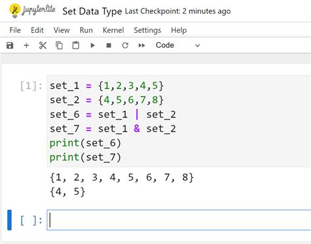This screenshot has height=244, width=311.
Task: Click the empty cell prompt [ ]:
Action: [31, 220]
